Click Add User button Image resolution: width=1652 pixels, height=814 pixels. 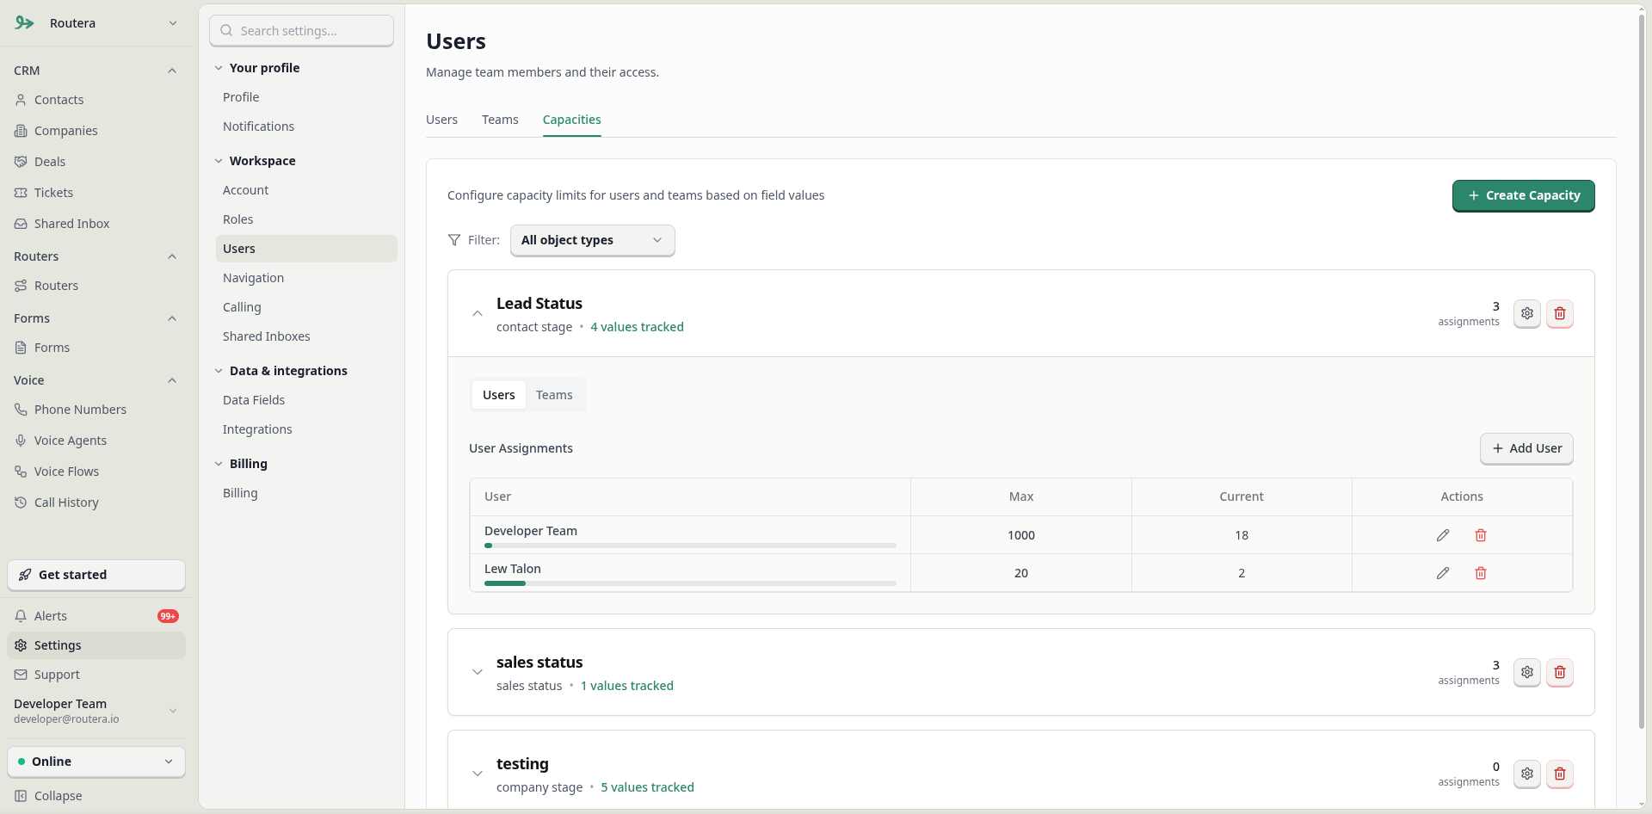(x=1526, y=448)
